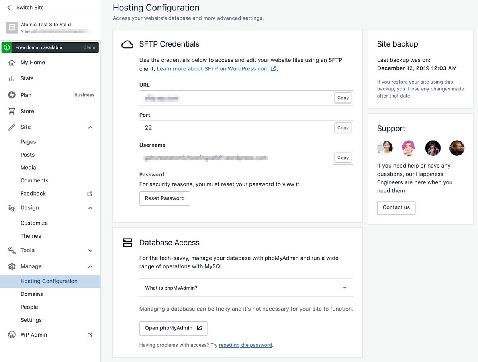The image size is (478, 362).
Task: Copy the SFTP Port value
Action: [x=343, y=128]
